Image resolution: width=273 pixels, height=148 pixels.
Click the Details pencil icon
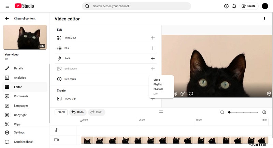pyautogui.click(x=7, y=68)
